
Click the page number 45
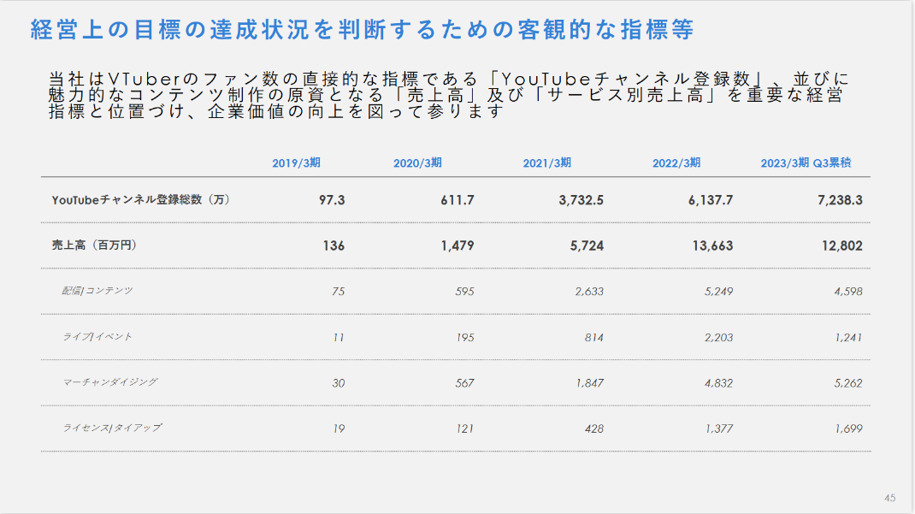[890, 498]
